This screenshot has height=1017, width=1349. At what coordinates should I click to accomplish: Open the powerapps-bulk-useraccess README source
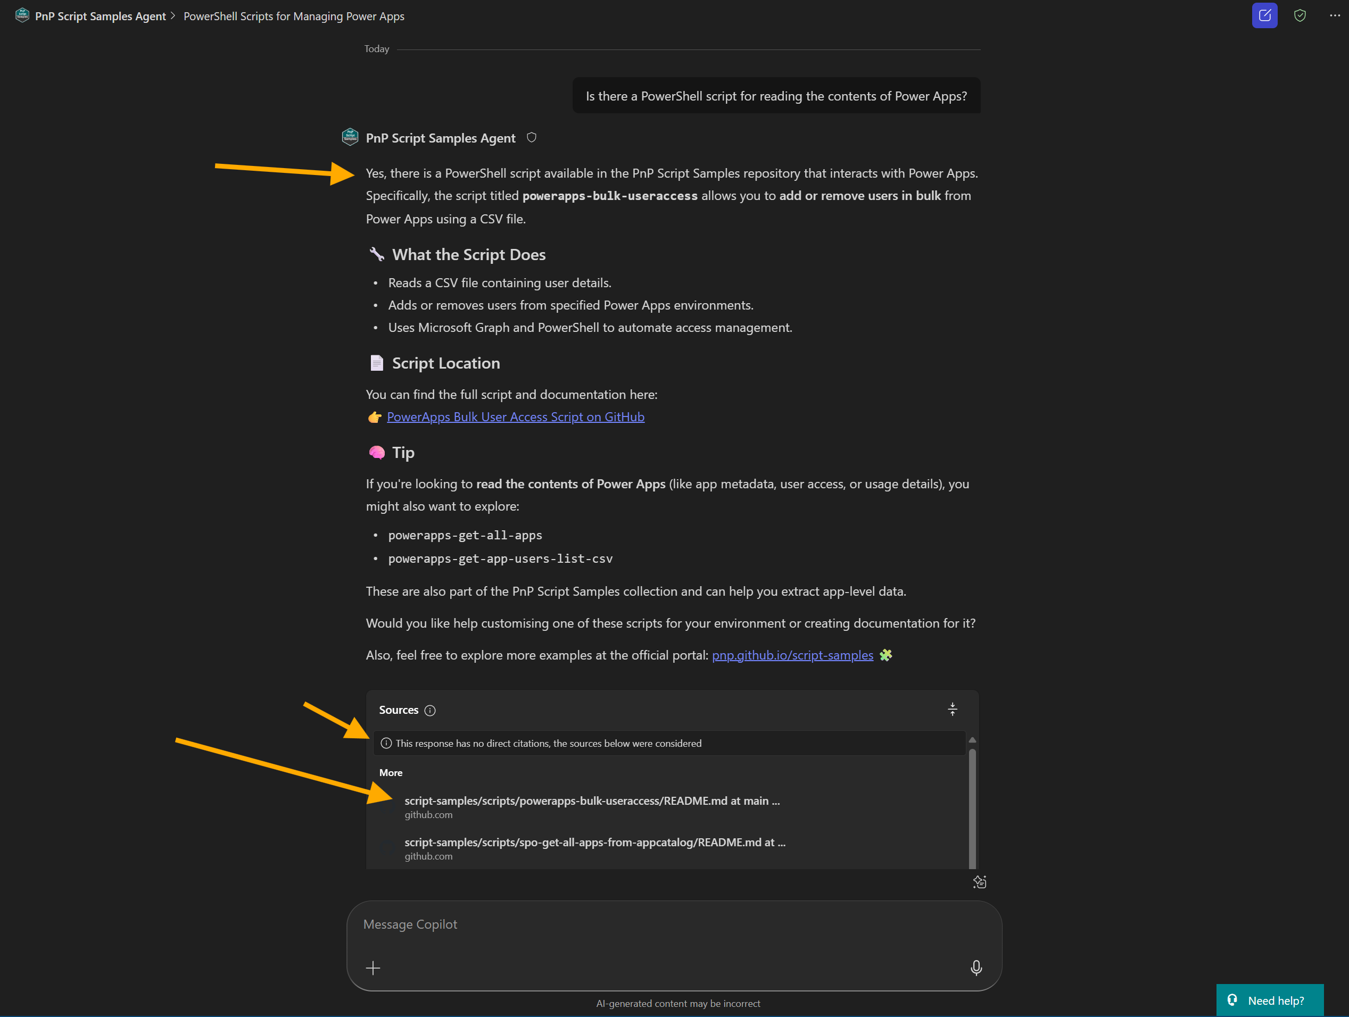click(x=592, y=801)
